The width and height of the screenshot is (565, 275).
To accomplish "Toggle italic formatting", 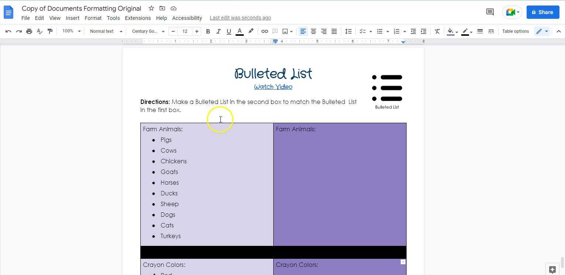I will click(x=218, y=31).
